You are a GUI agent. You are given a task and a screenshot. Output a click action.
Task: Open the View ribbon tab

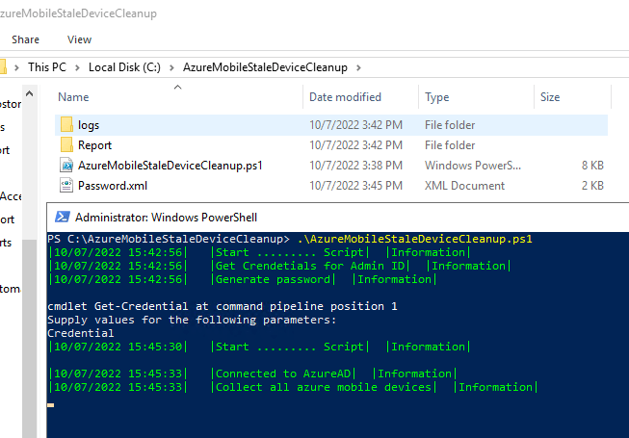coord(80,39)
